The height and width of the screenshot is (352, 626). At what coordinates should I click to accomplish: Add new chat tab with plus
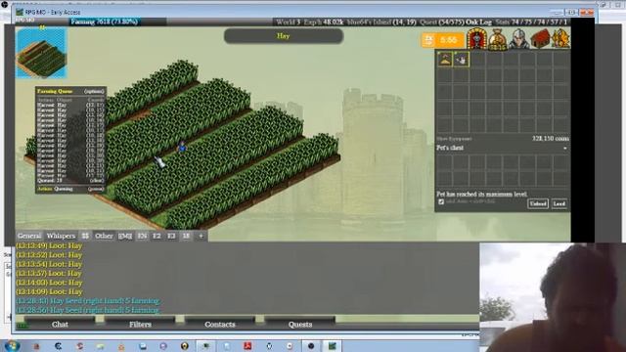[201, 236]
